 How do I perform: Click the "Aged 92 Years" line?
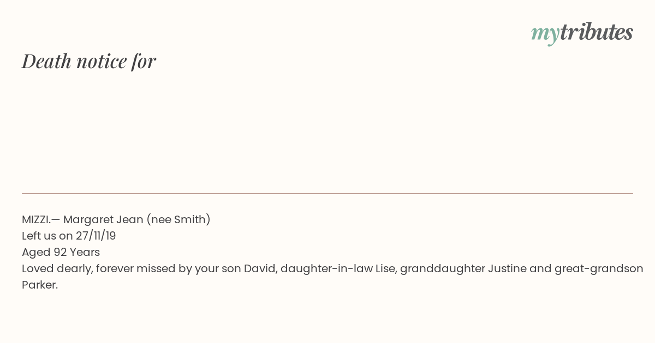pyautogui.click(x=61, y=252)
